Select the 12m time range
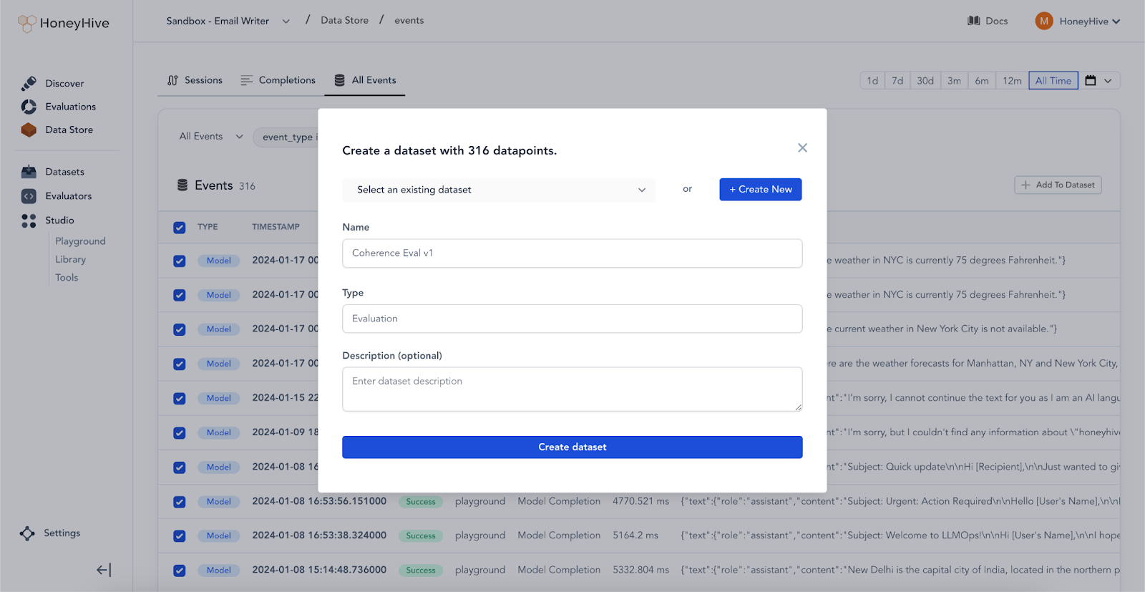This screenshot has width=1145, height=592. pyautogui.click(x=1012, y=81)
